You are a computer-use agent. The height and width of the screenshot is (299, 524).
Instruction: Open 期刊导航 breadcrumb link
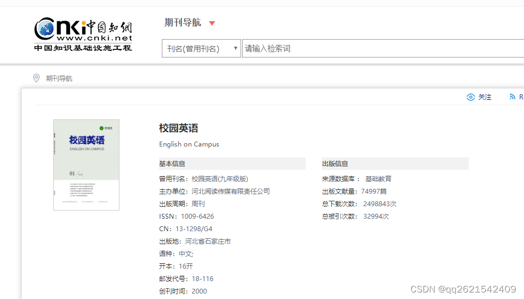pyautogui.click(x=59, y=79)
